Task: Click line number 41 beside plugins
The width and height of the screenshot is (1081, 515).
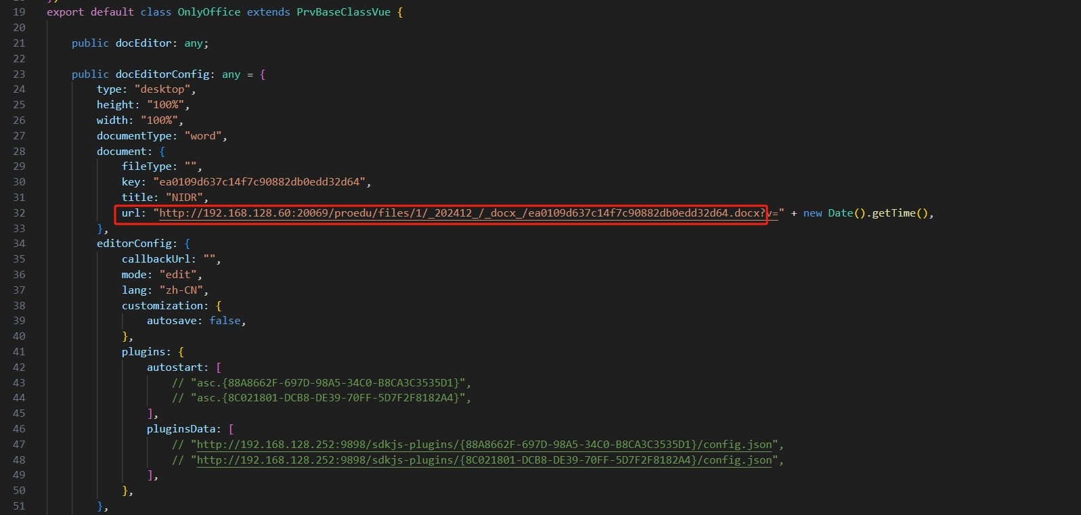Action: point(19,352)
